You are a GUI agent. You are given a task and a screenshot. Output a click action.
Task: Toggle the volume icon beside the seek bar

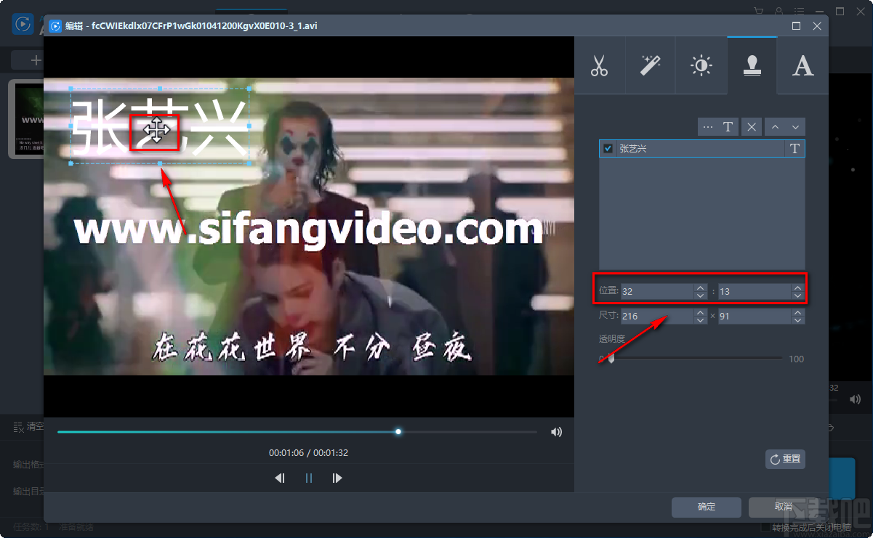(556, 431)
